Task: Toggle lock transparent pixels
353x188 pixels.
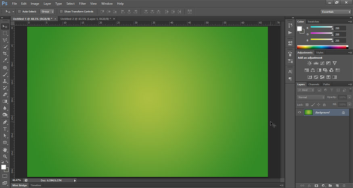Action: coord(307,105)
